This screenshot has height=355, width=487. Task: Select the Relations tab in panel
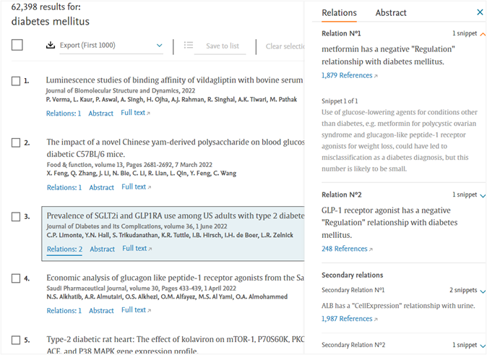(x=339, y=13)
